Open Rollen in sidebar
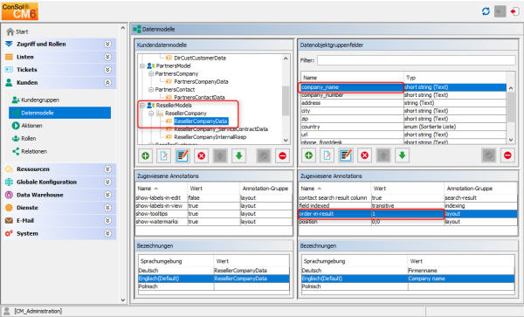 [x=24, y=139]
